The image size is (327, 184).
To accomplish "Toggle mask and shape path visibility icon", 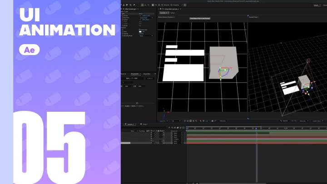I will coord(190,121).
